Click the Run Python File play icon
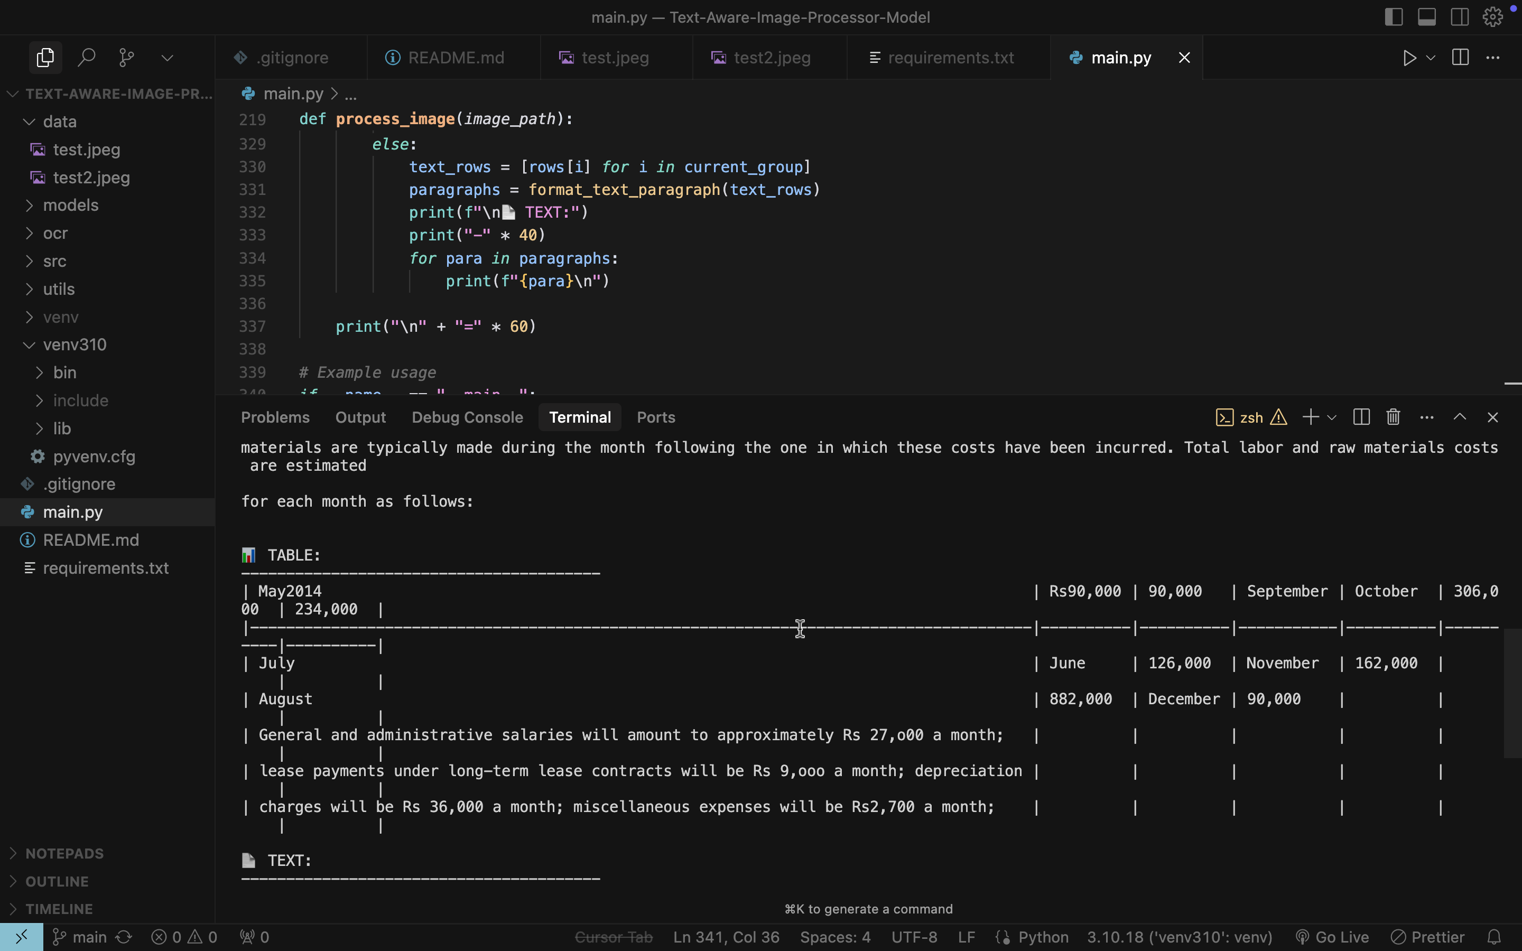 (1409, 58)
